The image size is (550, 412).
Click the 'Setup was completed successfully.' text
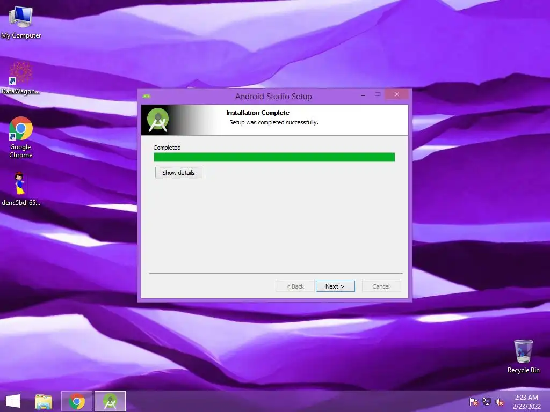273,122
